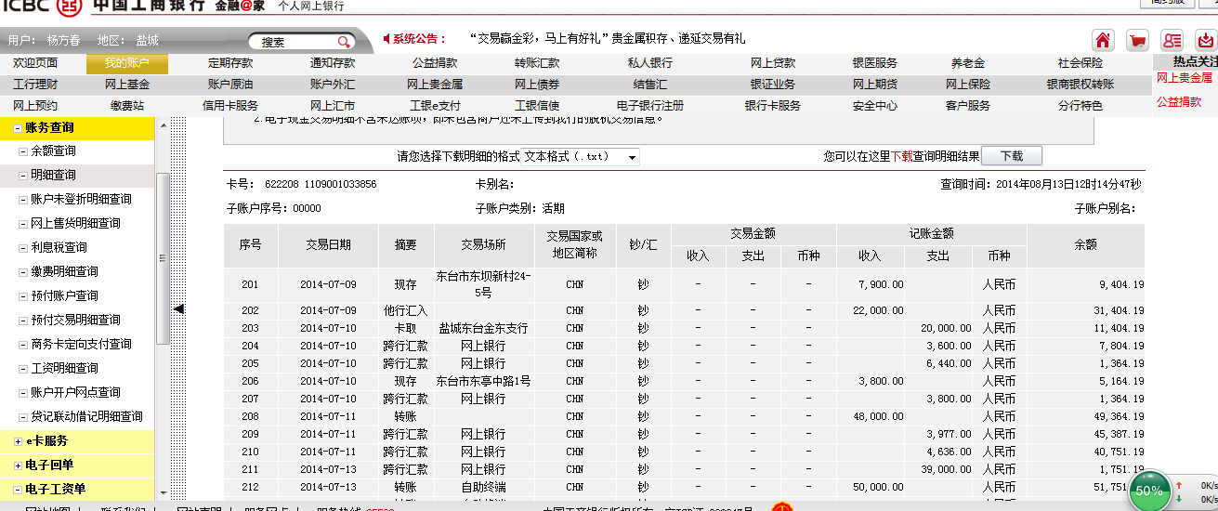Open the 通知存款 menu
1218x511 pixels.
pyautogui.click(x=333, y=63)
